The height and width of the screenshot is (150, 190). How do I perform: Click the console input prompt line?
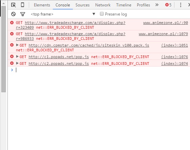click(x=102, y=70)
